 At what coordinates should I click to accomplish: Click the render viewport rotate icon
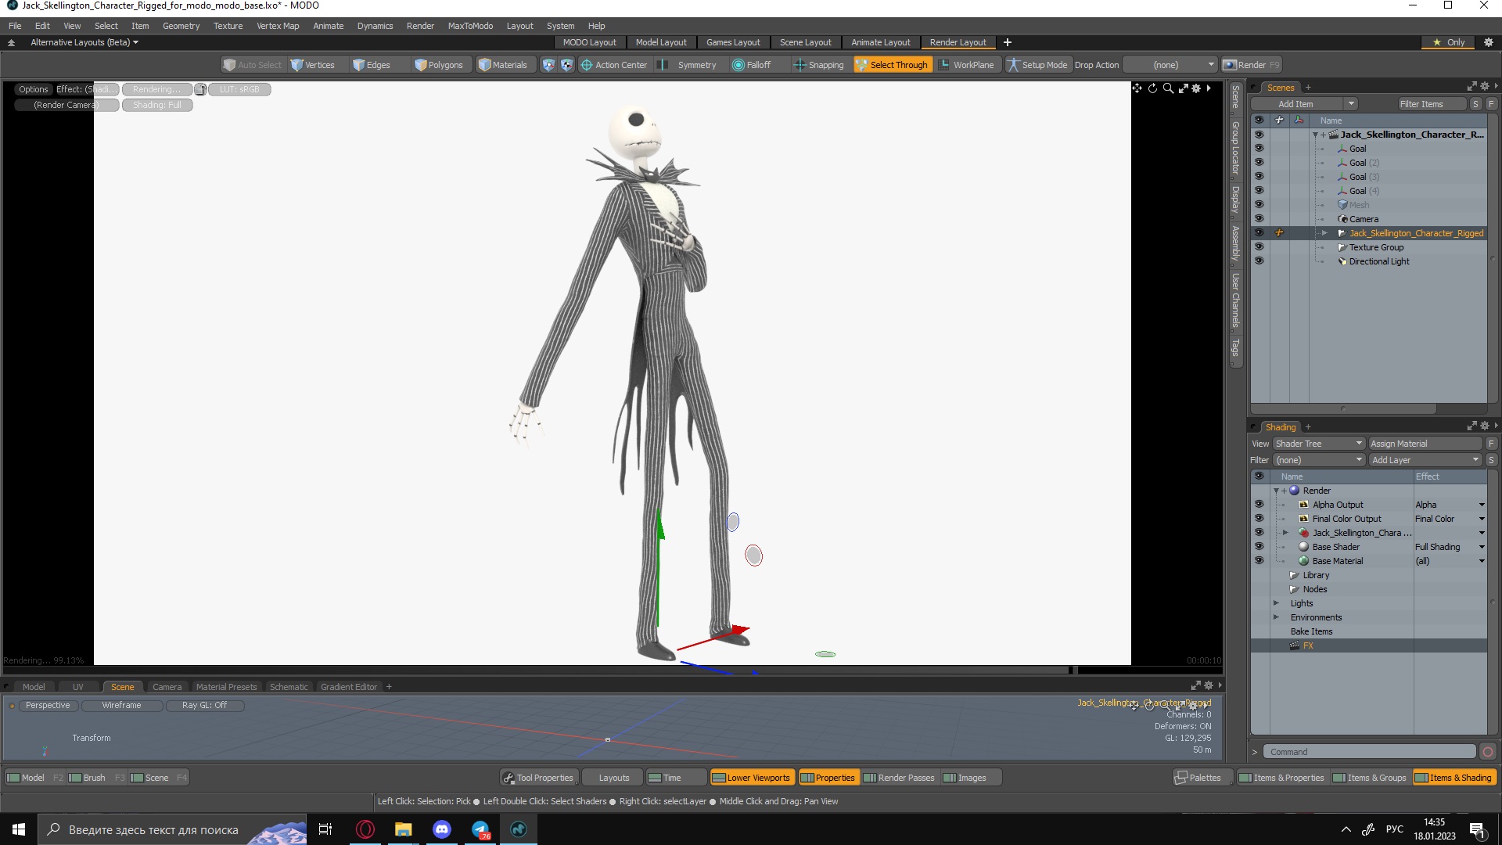click(1152, 88)
